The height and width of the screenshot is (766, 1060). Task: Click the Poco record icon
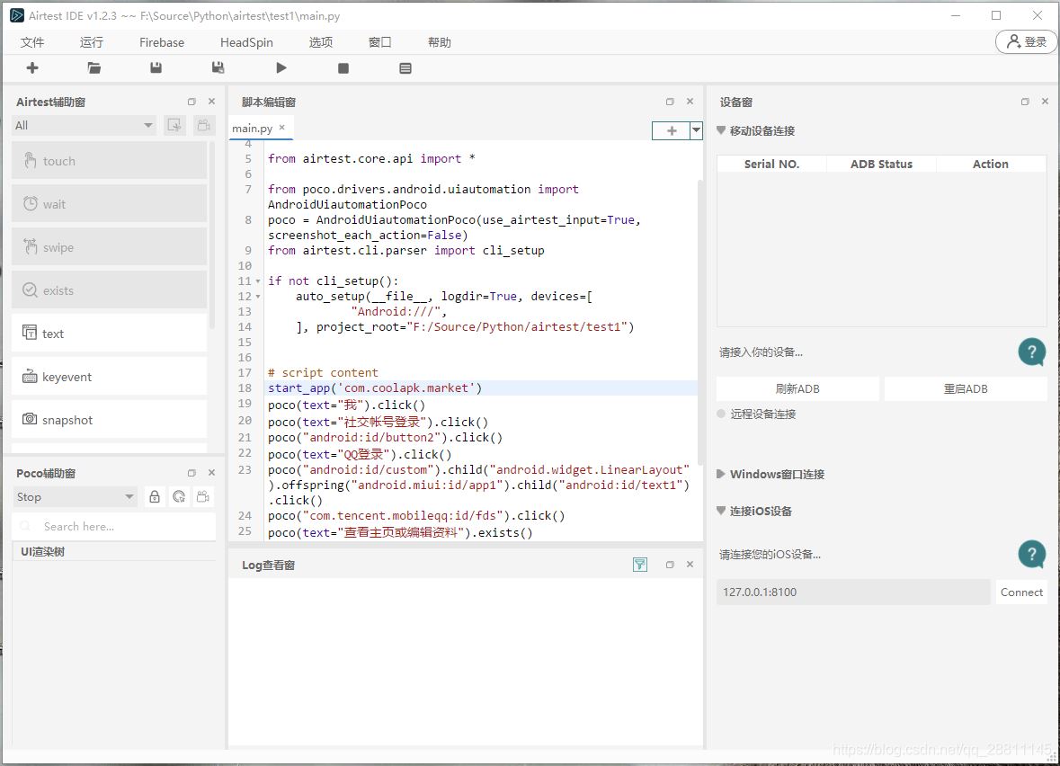(x=203, y=497)
